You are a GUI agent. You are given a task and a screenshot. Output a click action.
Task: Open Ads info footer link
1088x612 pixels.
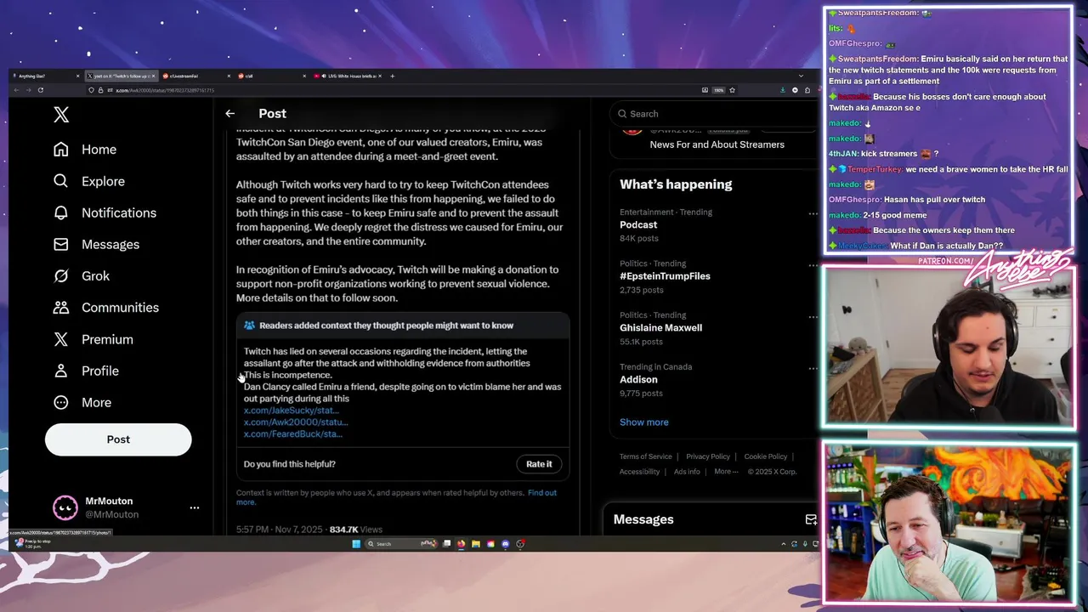click(x=687, y=472)
